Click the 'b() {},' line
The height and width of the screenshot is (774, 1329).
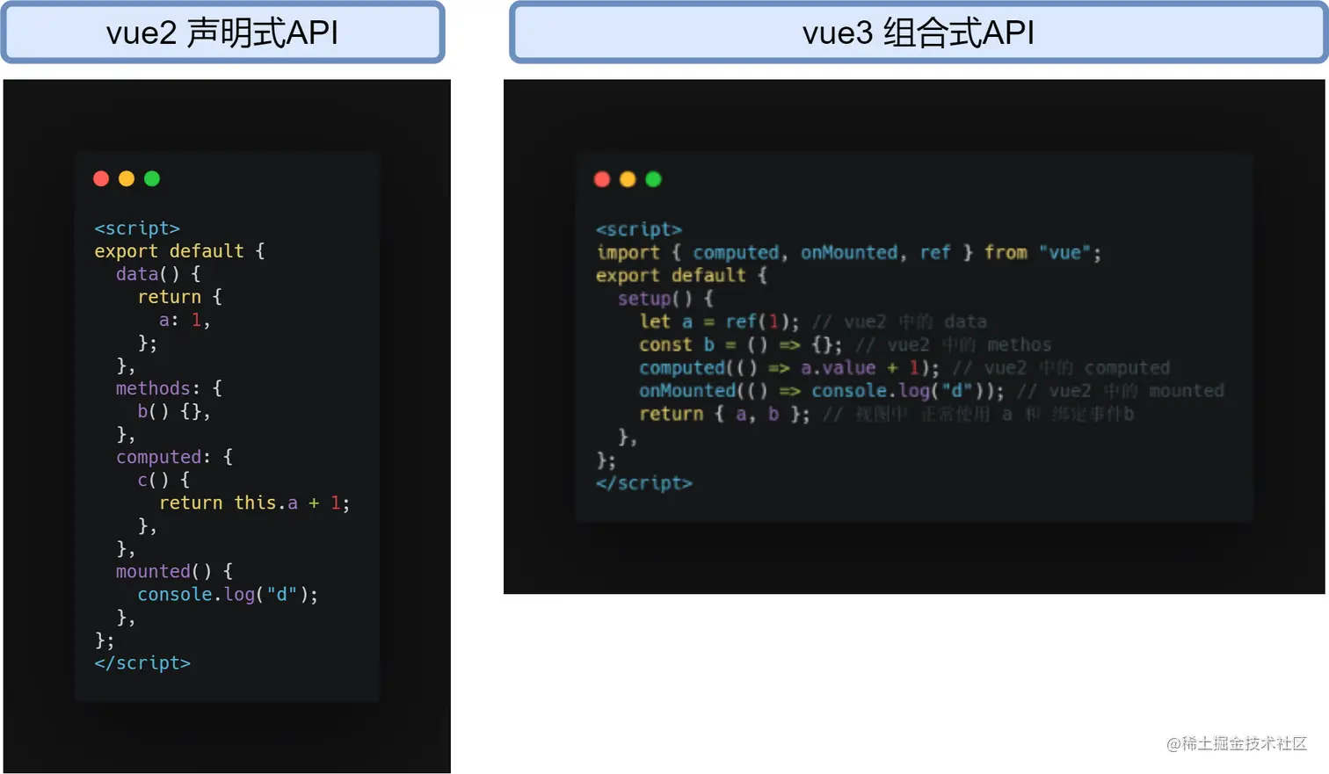click(x=174, y=411)
